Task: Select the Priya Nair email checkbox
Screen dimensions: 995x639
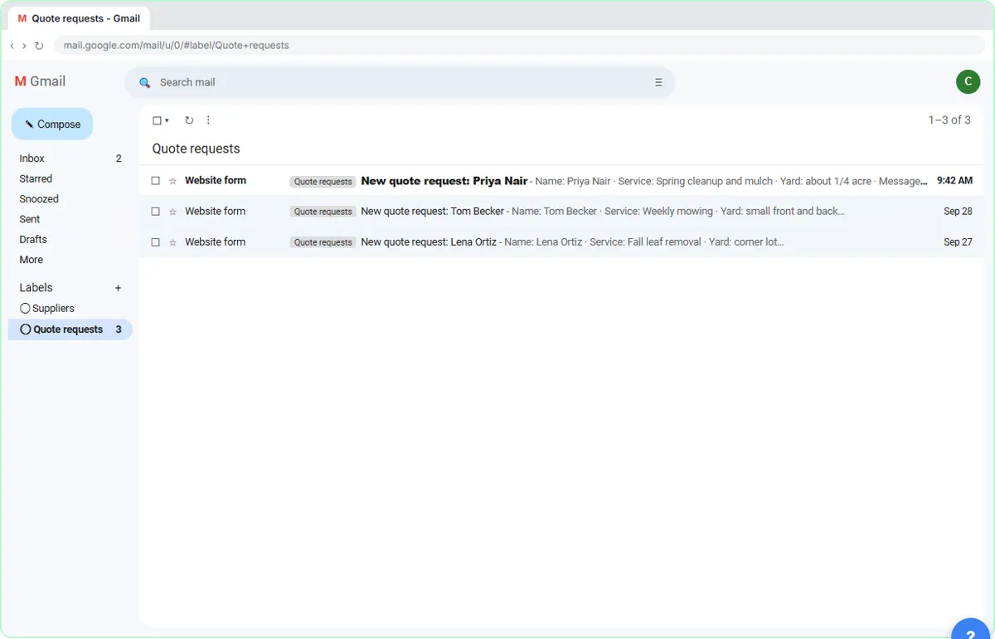Action: pyautogui.click(x=155, y=181)
